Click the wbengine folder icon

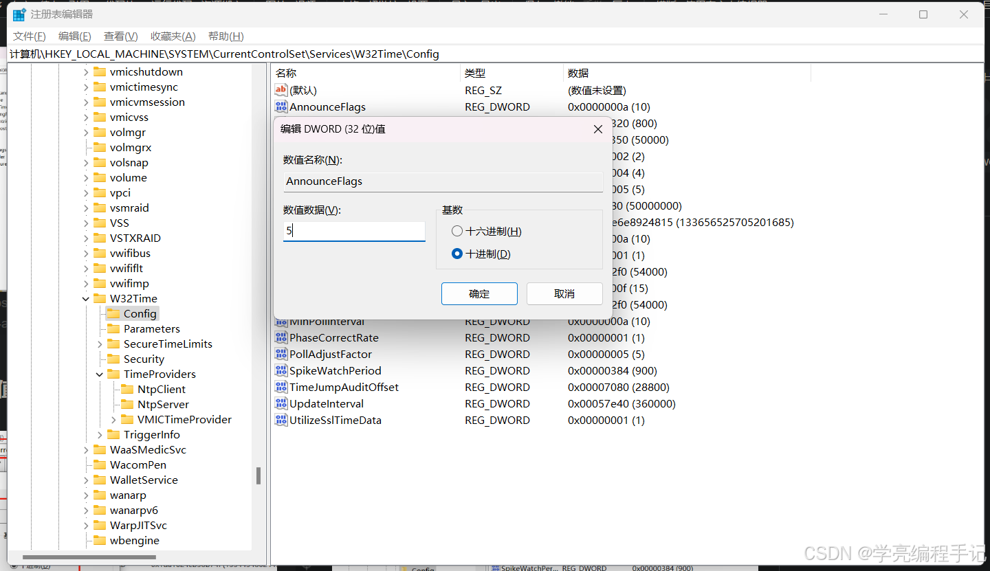[99, 540]
